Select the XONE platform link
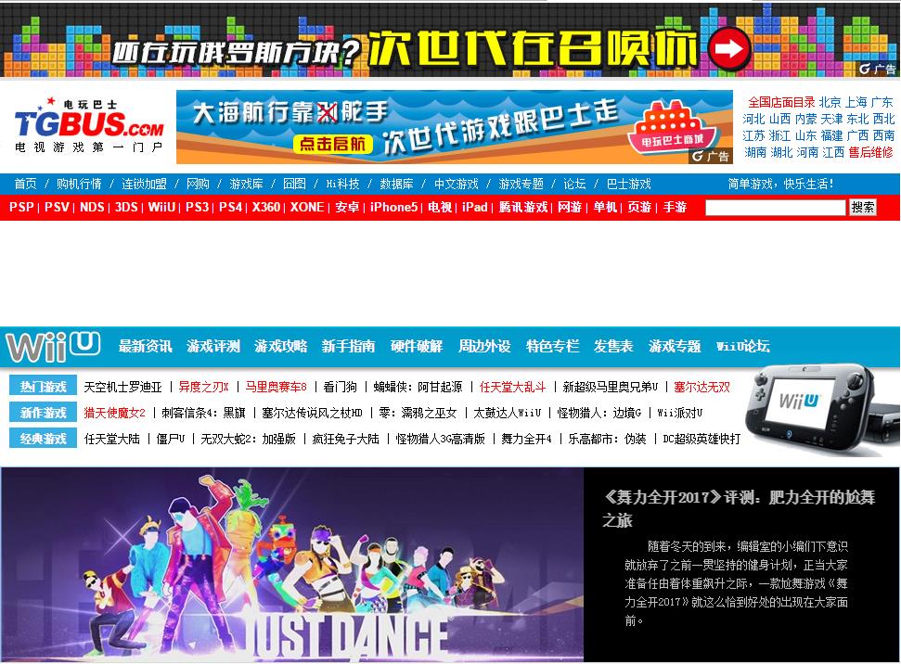The width and height of the screenshot is (901, 664). [307, 207]
